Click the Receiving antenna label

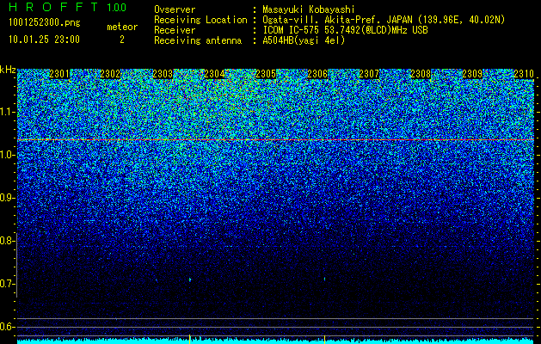(x=198, y=40)
